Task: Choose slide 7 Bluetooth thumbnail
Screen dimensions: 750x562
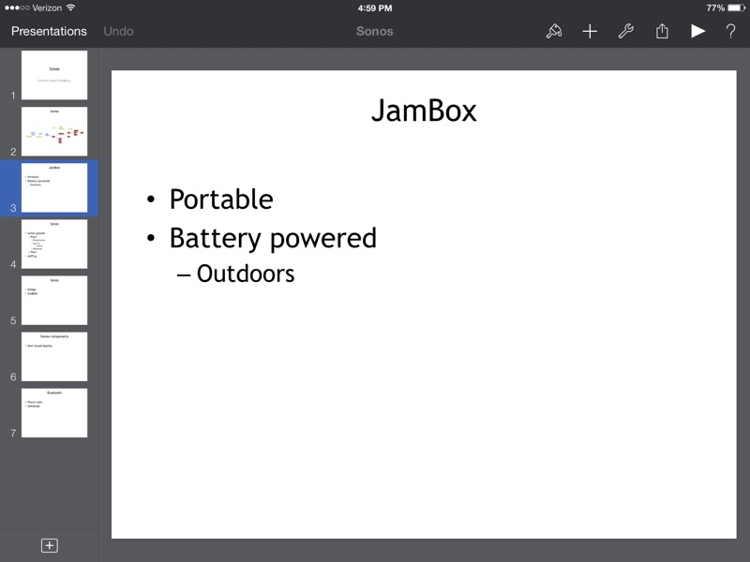Action: (54, 412)
